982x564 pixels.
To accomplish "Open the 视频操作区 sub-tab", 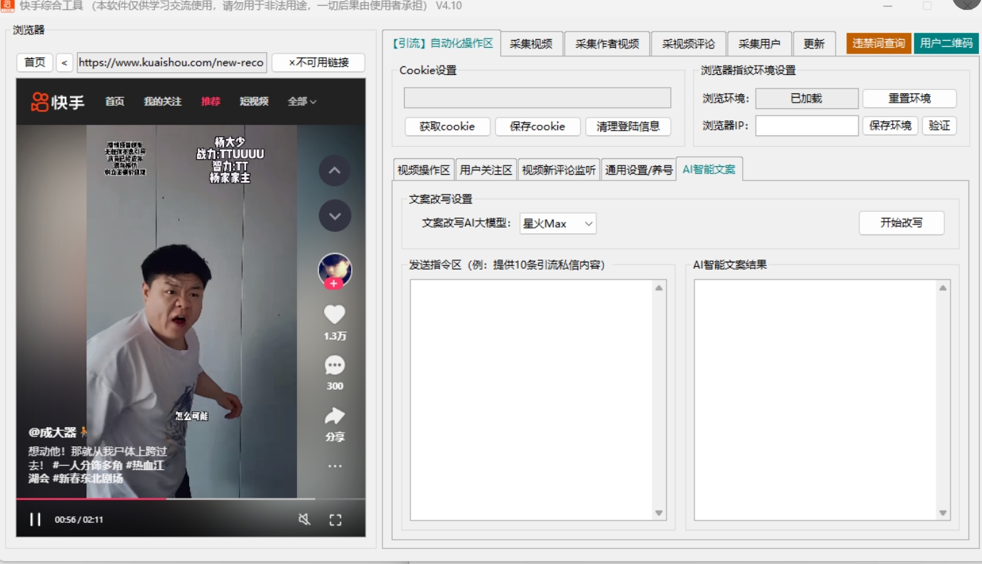I will [x=424, y=170].
